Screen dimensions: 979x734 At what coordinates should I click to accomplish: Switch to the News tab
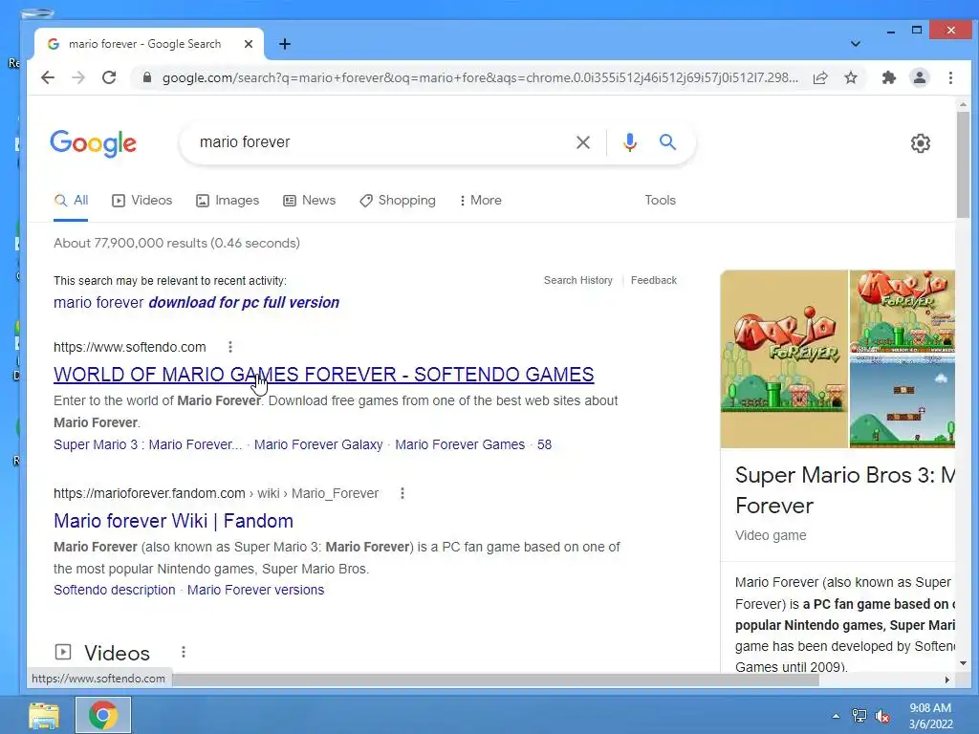(310, 201)
